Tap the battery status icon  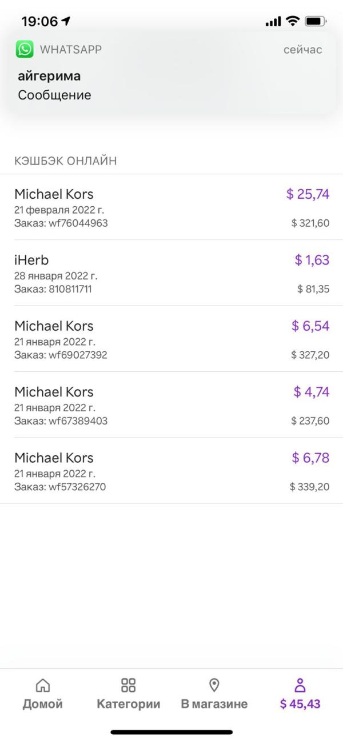tap(316, 22)
